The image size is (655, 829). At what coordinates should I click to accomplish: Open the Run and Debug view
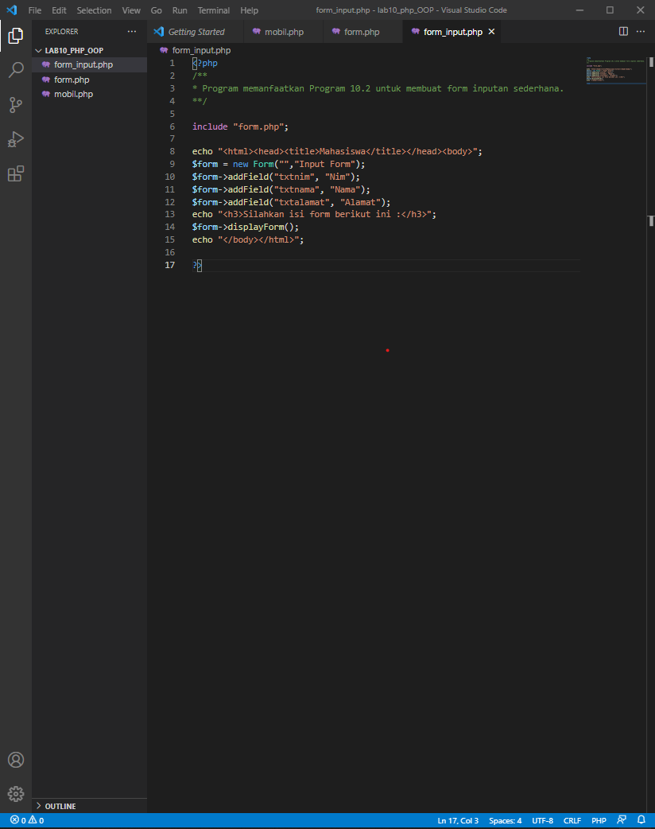pyautogui.click(x=16, y=139)
